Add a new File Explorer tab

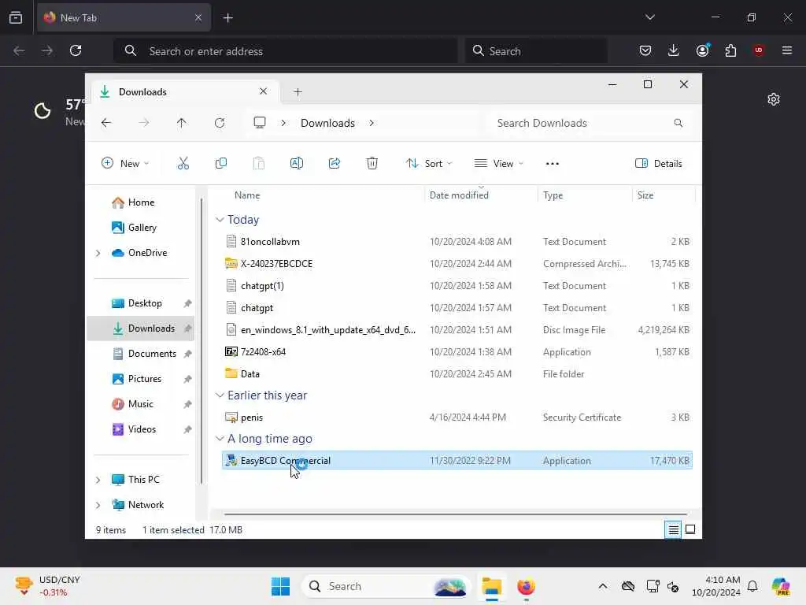click(298, 92)
